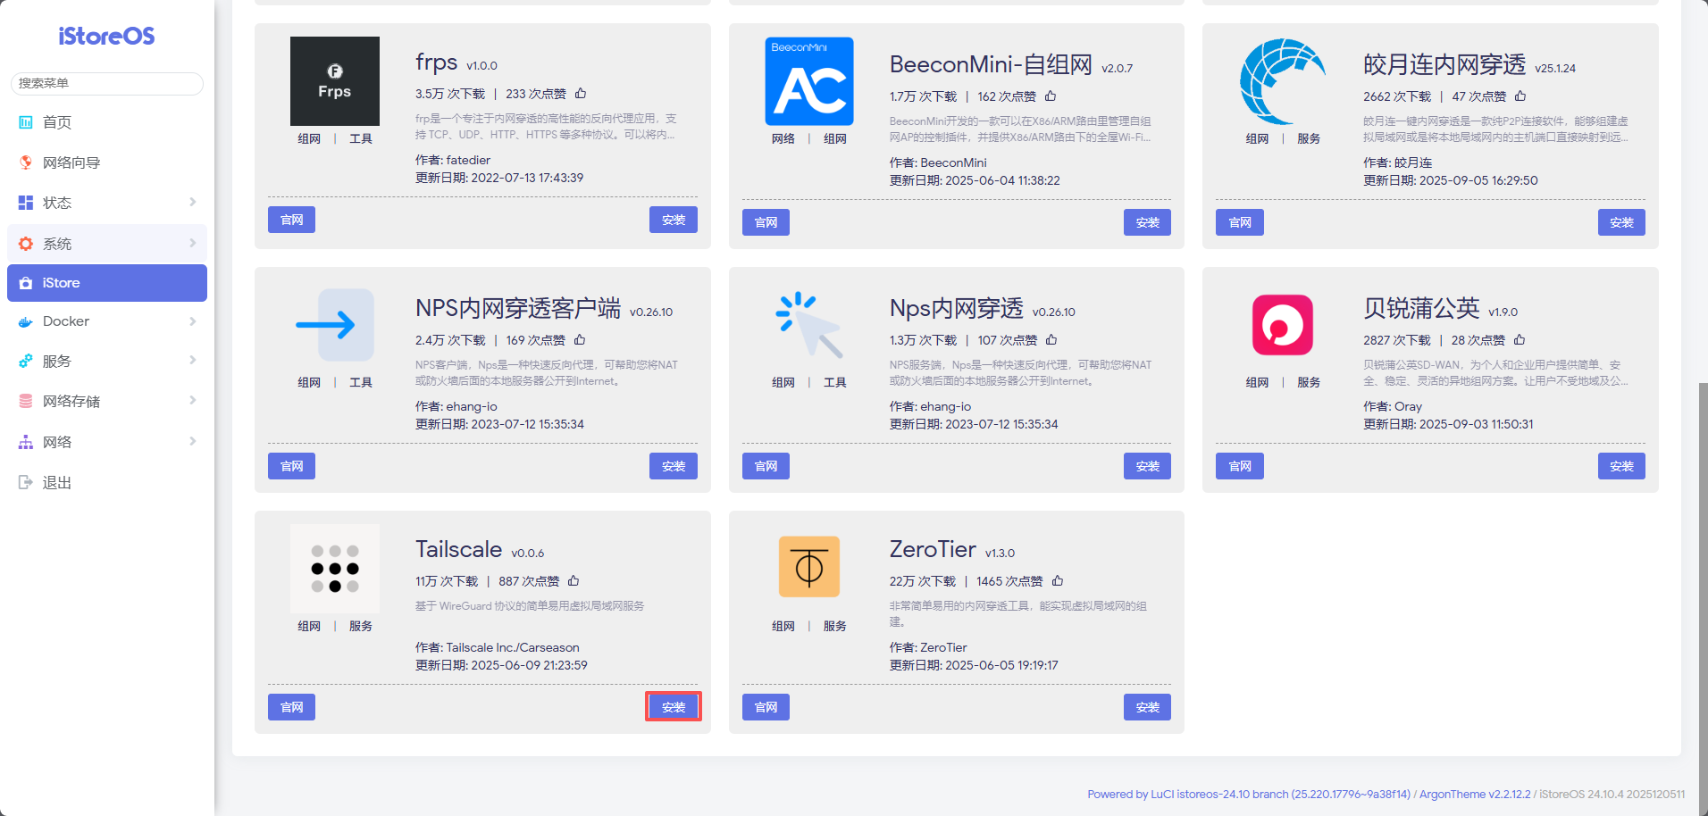Expand the 网络存储 sidebar menu

click(x=106, y=400)
